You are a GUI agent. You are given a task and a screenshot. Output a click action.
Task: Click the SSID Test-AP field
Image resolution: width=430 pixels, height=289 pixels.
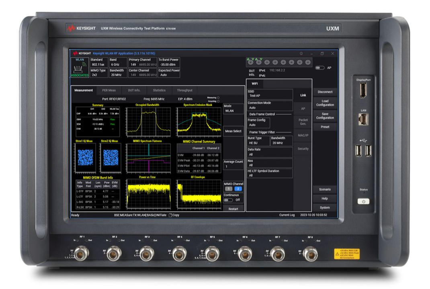tap(270, 94)
